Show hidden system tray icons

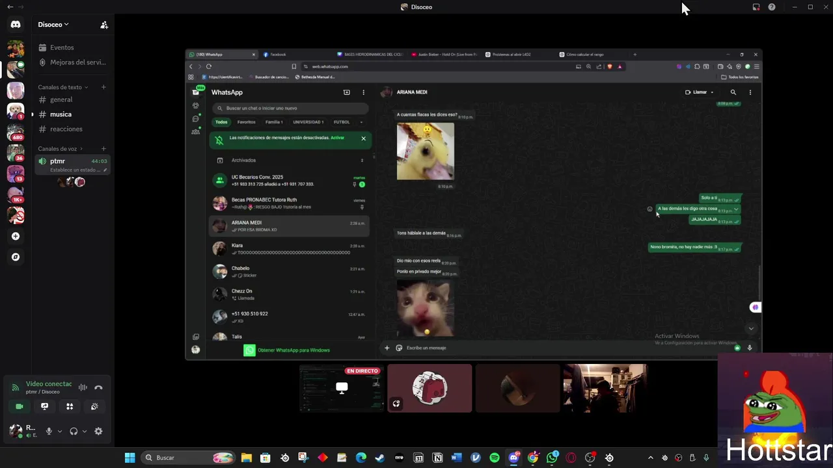tap(650, 458)
